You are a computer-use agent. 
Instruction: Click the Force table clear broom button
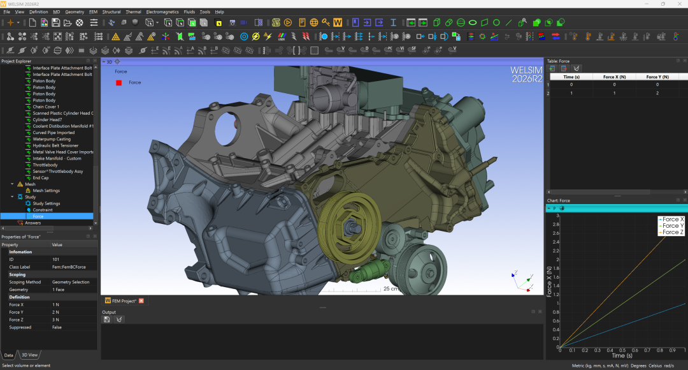pos(577,68)
